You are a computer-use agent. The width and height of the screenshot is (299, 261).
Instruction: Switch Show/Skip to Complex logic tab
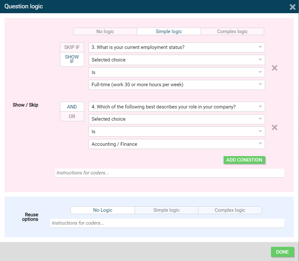pyautogui.click(x=232, y=32)
